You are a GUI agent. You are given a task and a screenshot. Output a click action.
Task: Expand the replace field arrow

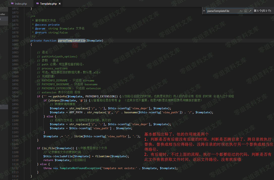[x=204, y=11]
